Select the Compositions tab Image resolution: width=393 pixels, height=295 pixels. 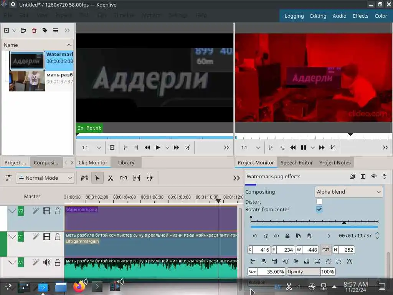coord(46,162)
